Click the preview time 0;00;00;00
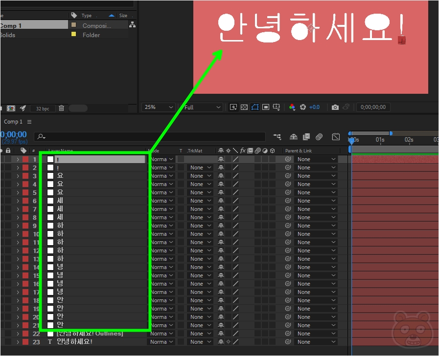The height and width of the screenshot is (356, 439). [x=373, y=107]
